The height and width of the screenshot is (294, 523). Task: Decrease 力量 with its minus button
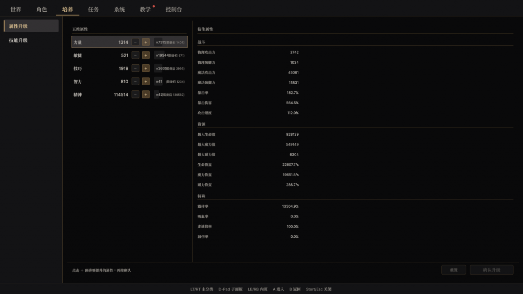click(x=135, y=42)
